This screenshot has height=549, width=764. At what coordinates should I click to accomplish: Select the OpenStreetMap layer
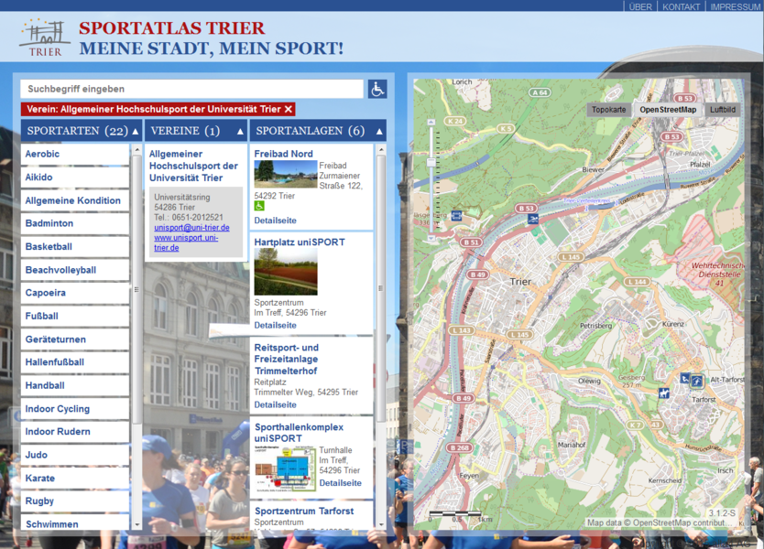pyautogui.click(x=668, y=110)
